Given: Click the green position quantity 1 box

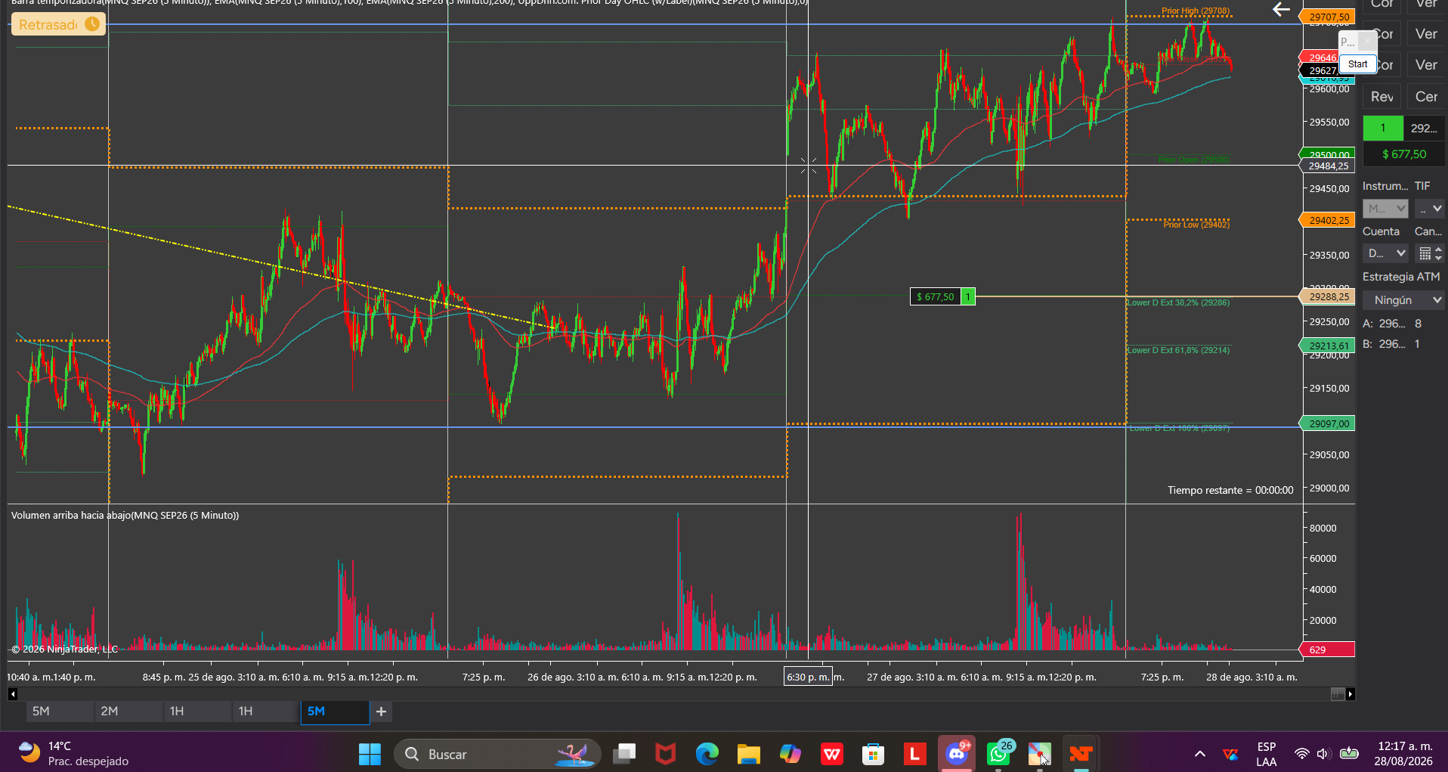Looking at the screenshot, I should 1383,128.
